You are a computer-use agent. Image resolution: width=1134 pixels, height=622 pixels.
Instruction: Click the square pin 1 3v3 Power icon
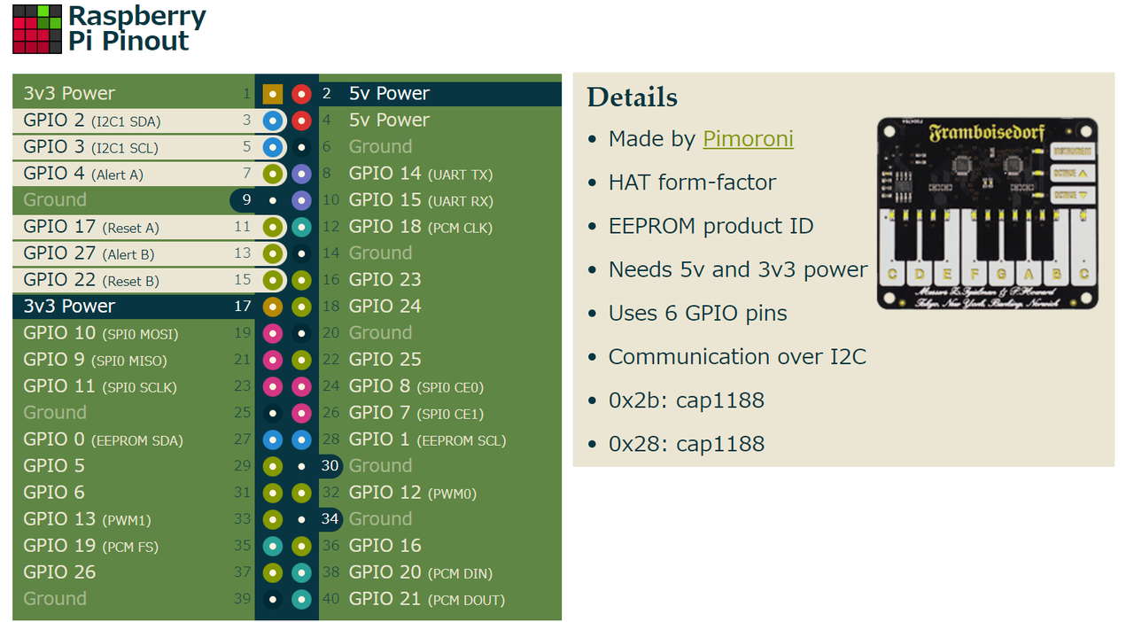coord(273,94)
